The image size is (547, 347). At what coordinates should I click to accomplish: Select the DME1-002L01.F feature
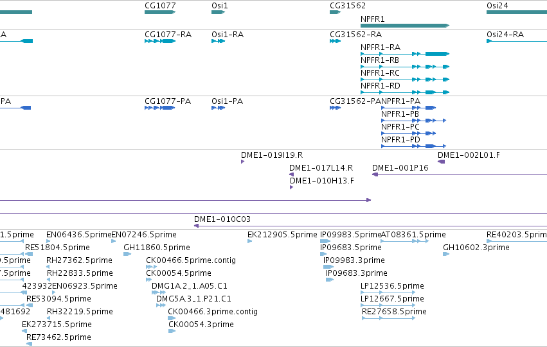442,162
